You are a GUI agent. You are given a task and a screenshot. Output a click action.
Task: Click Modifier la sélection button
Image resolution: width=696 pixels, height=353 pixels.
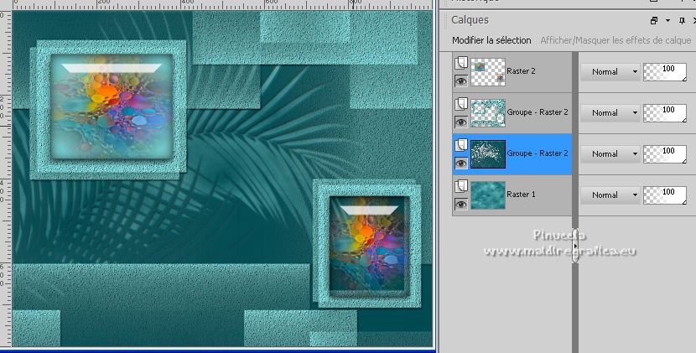coord(491,40)
